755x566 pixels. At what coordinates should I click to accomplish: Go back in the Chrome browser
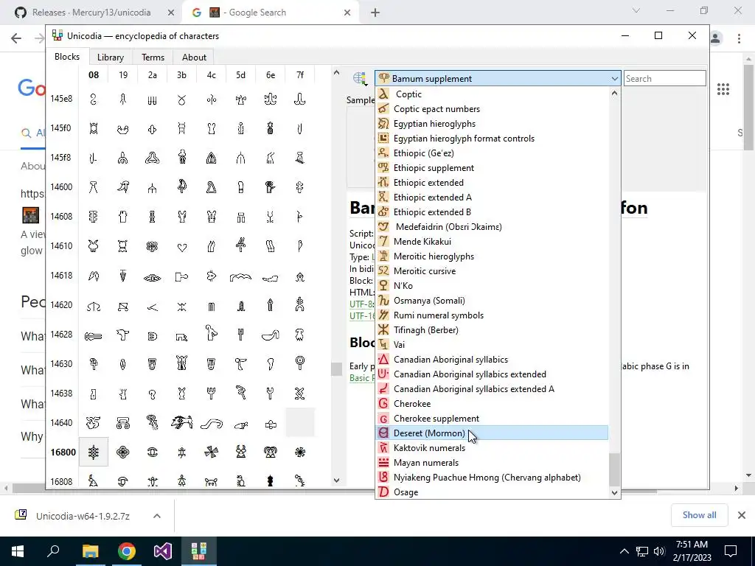point(16,38)
